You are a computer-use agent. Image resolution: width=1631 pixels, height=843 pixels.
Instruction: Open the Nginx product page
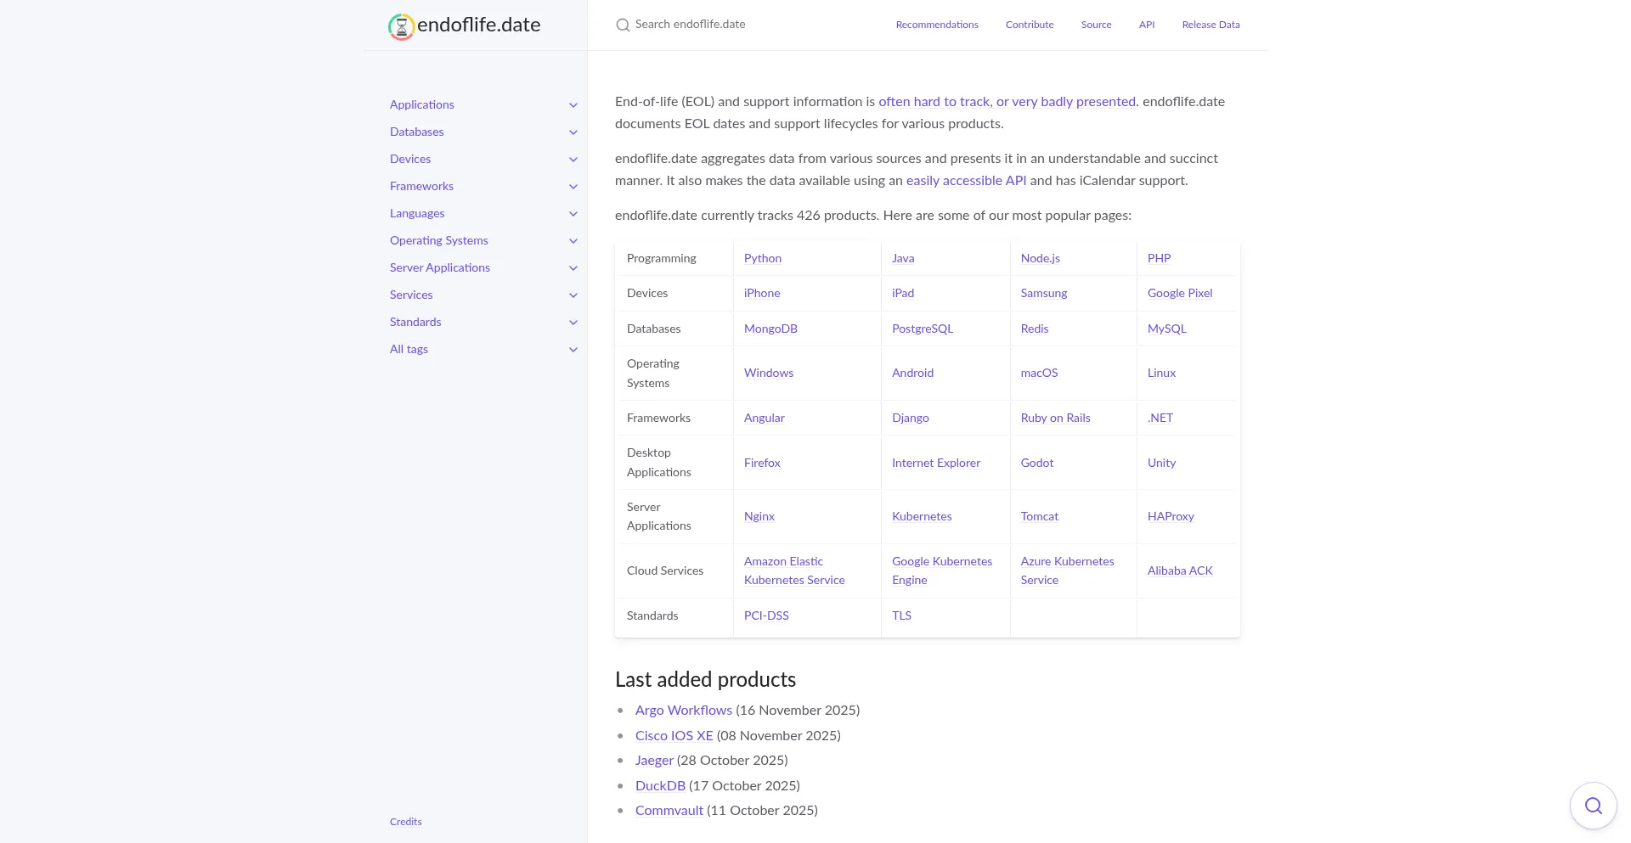tap(759, 516)
